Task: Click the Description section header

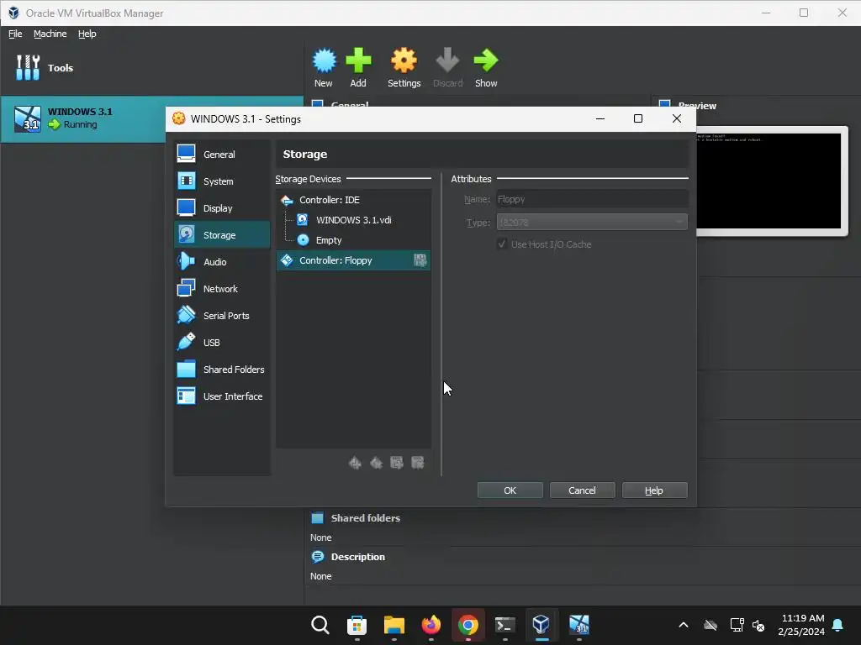Action: [x=358, y=557]
